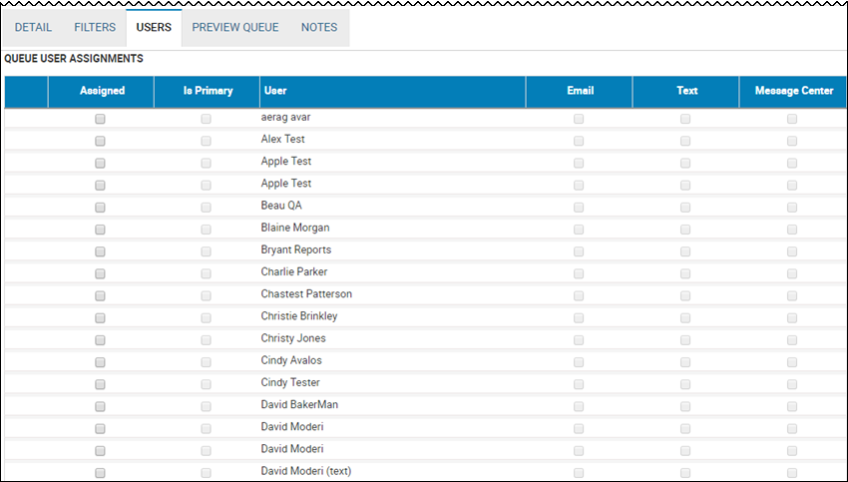Assign Chastest Patterson to the queue

tap(100, 296)
